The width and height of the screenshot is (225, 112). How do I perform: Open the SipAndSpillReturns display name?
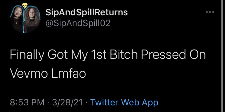(x=86, y=12)
